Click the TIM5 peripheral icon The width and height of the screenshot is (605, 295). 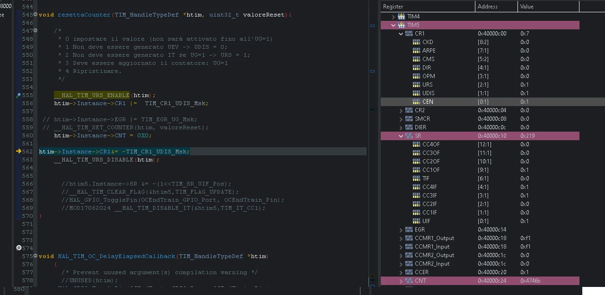(401, 25)
